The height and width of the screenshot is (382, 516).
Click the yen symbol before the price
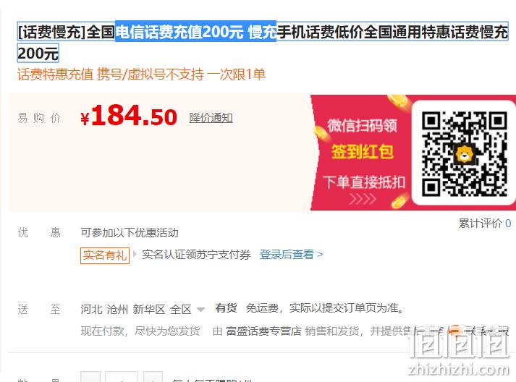tap(85, 119)
